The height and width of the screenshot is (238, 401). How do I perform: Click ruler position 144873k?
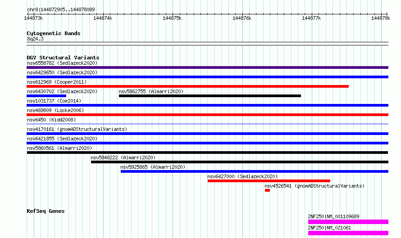[33, 18]
